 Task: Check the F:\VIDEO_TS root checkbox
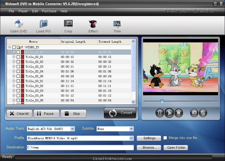click(x=14, y=47)
